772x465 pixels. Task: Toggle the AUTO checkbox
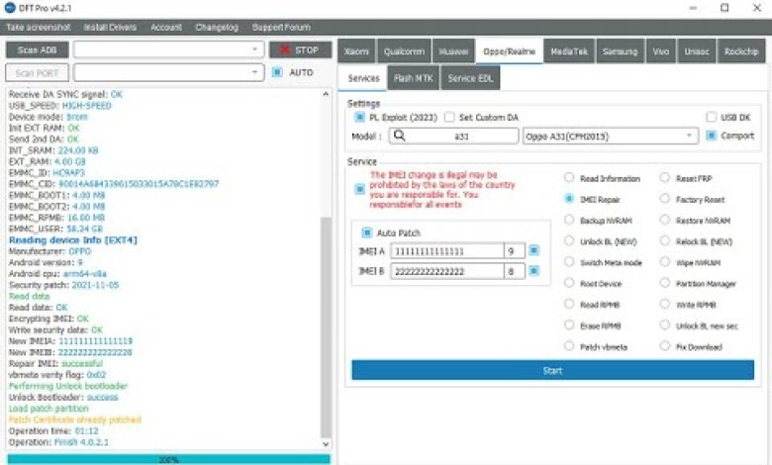[277, 72]
